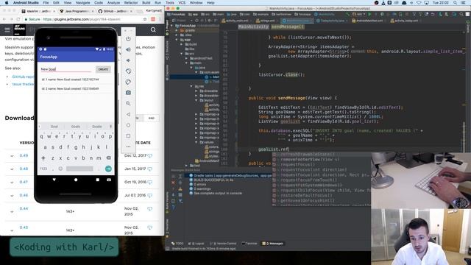Tap the Android navigation back button on phone
The image size is (471, 265).
[x=54, y=180]
